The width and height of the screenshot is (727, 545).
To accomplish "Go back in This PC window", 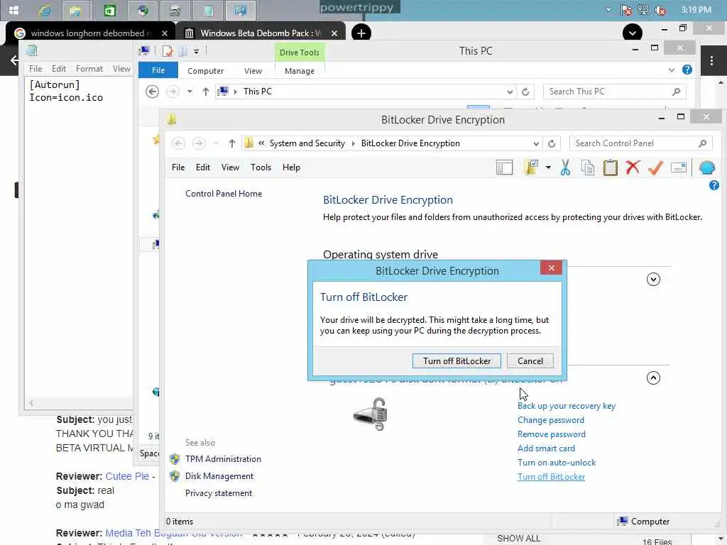I will coord(152,92).
